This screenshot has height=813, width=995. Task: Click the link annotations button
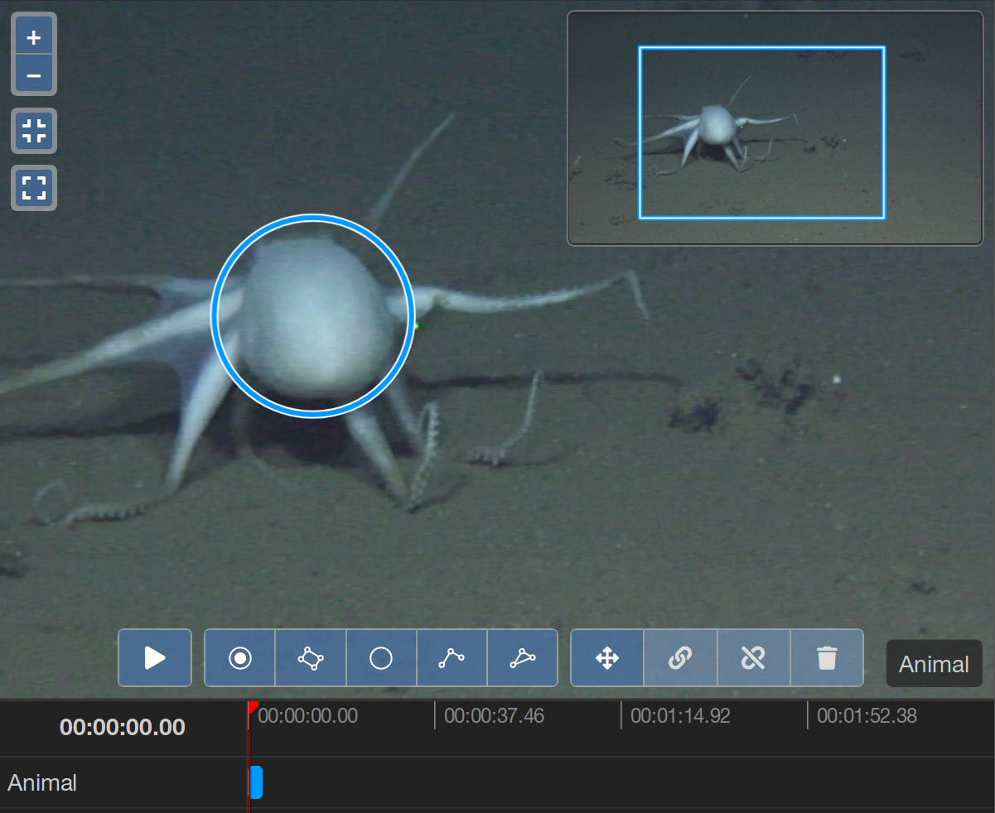[680, 658]
